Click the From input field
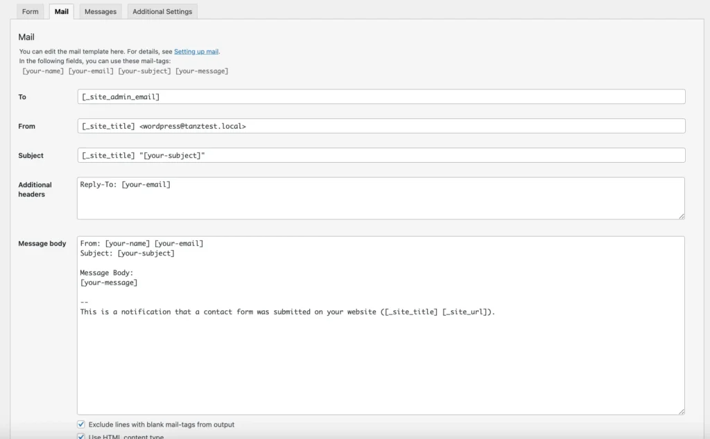The height and width of the screenshot is (439, 710). [x=381, y=126]
